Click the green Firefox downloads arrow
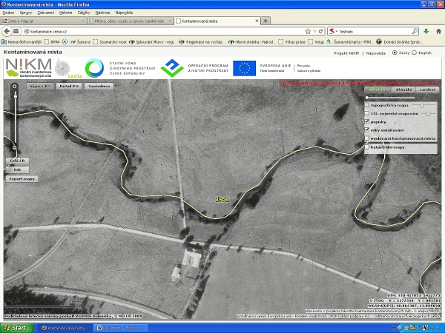 tap(426, 31)
